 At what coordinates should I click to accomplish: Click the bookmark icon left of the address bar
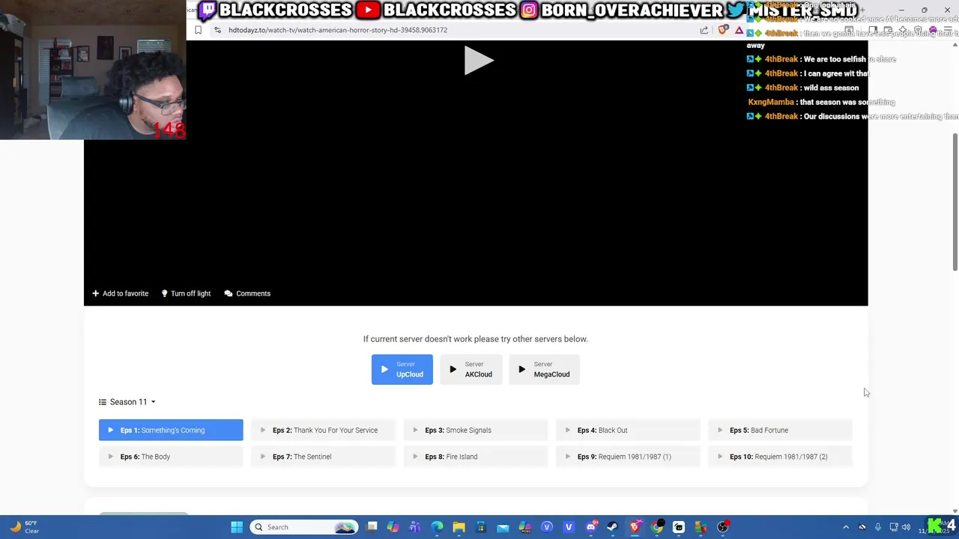pos(198,30)
